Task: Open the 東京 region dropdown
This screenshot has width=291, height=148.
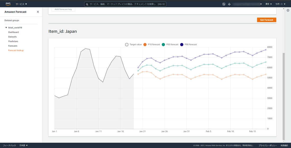Action: 269,4
